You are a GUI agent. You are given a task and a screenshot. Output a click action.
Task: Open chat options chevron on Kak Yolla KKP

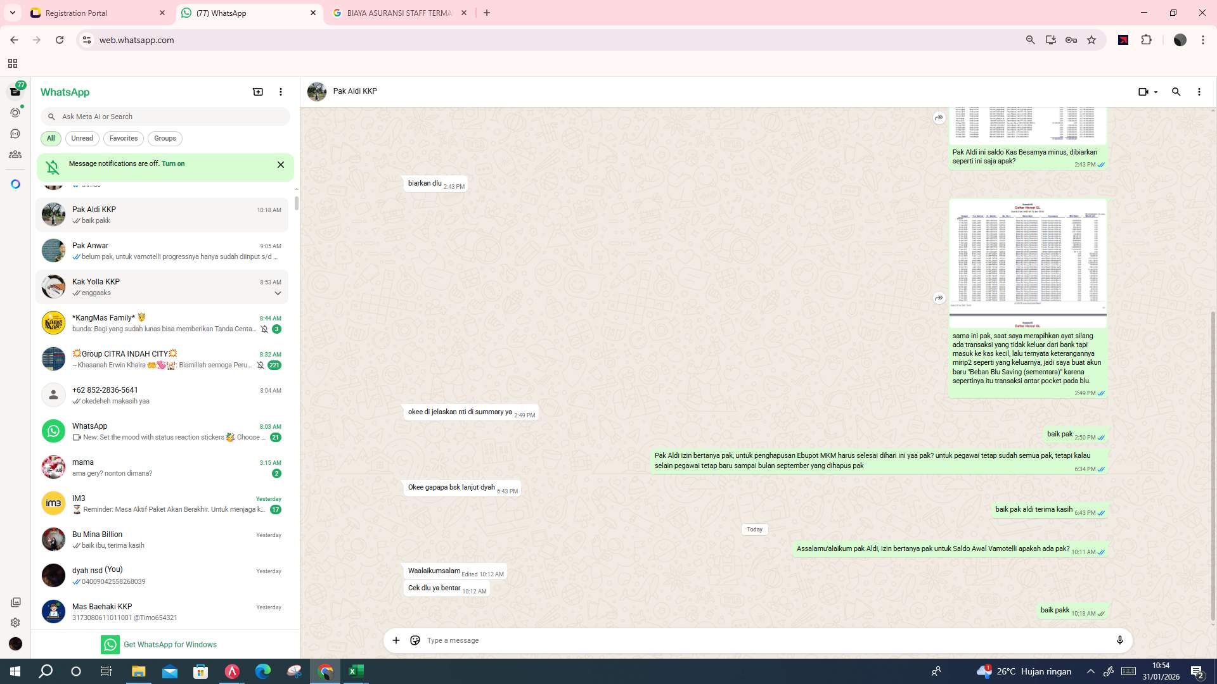click(x=278, y=293)
